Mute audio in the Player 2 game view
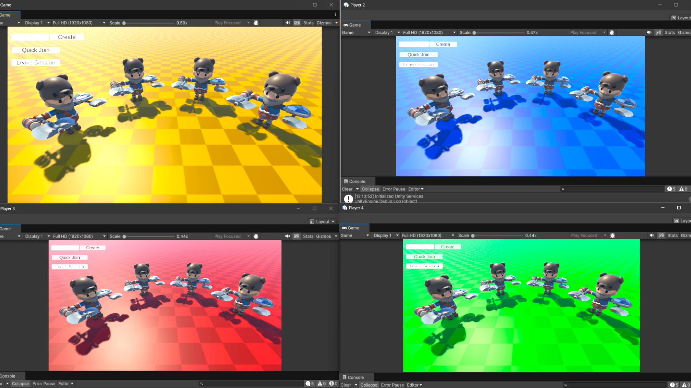Image resolution: width=691 pixels, height=388 pixels. pyautogui.click(x=649, y=32)
